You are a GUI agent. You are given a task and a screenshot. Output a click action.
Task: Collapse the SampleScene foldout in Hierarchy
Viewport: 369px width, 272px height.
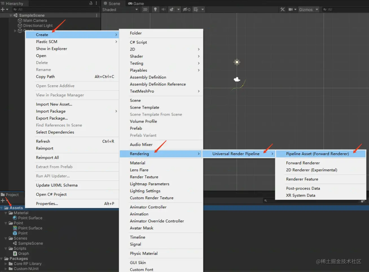coord(11,16)
